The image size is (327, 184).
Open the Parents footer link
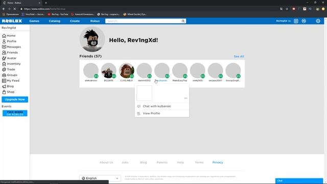[162, 163]
